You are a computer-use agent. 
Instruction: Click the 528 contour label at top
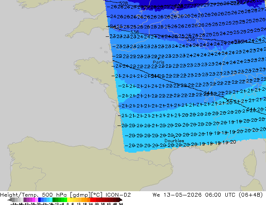[x=123, y=3]
